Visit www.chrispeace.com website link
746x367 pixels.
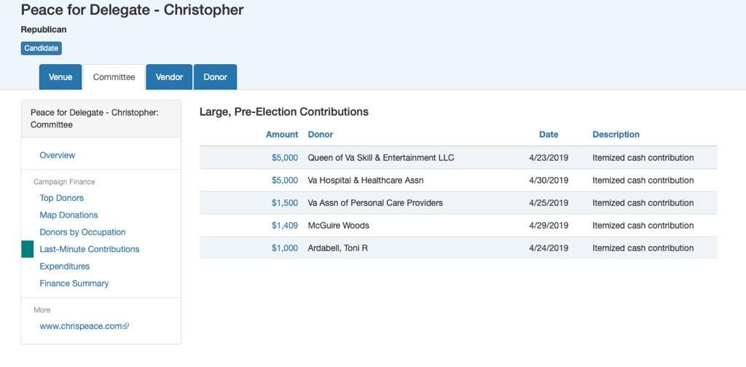[x=80, y=326]
